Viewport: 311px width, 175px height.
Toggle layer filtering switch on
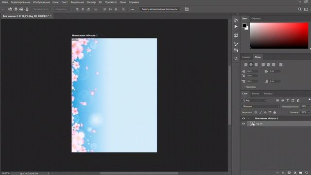tap(309, 100)
